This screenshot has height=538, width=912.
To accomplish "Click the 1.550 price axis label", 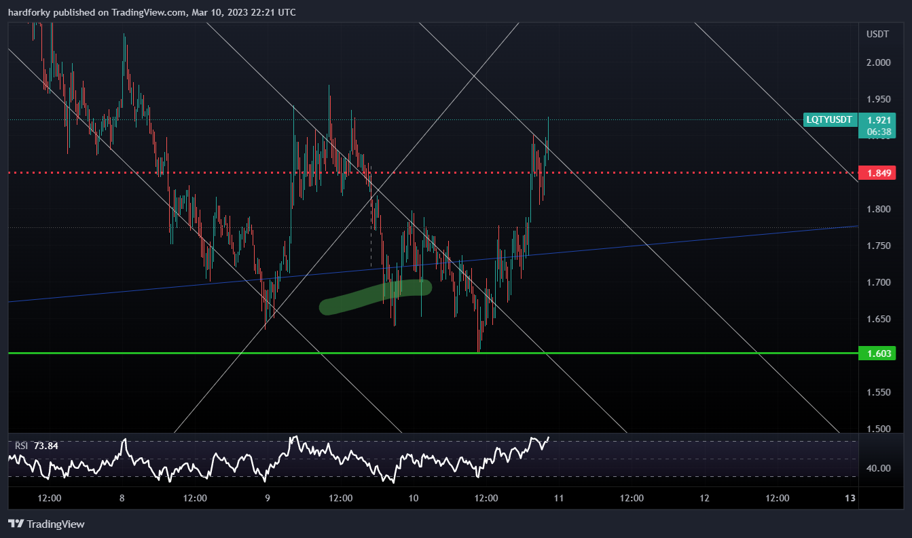I will tap(878, 392).
